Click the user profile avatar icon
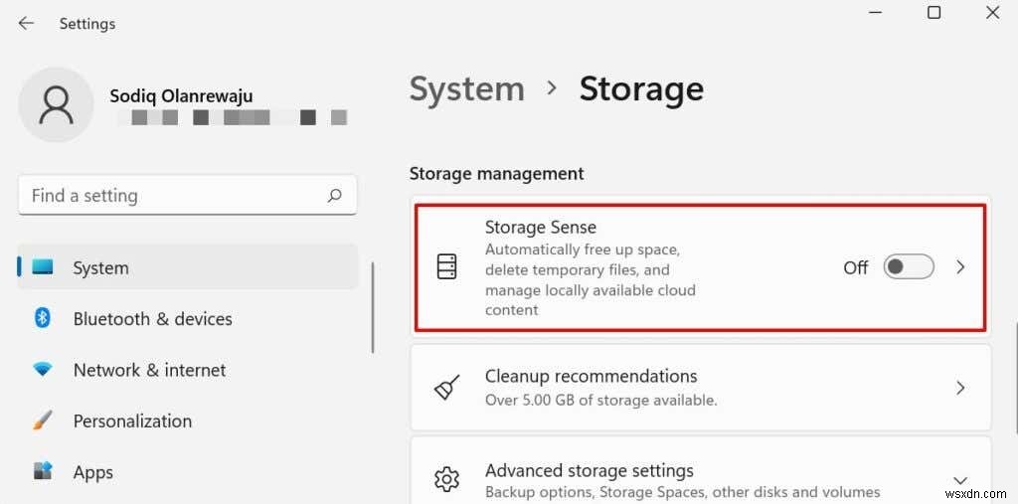This screenshot has width=1018, height=504. point(59,105)
